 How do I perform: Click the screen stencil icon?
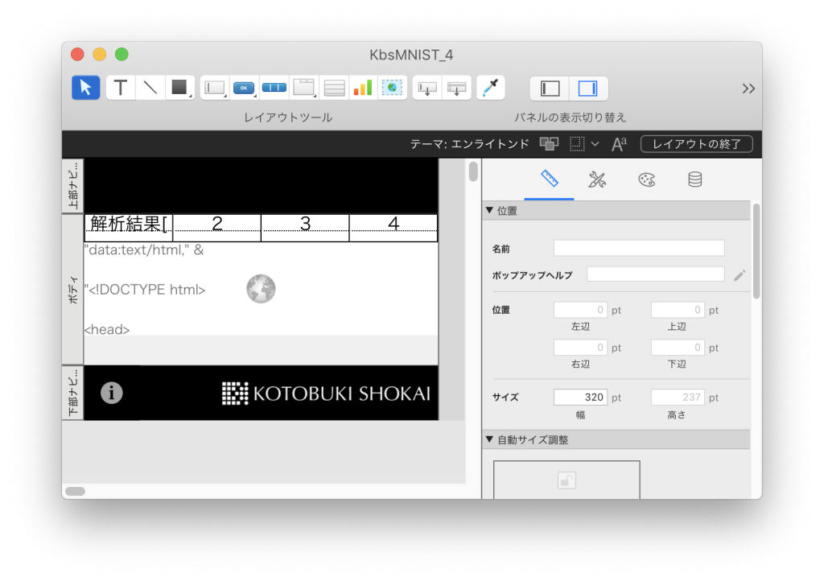pyautogui.click(x=577, y=144)
